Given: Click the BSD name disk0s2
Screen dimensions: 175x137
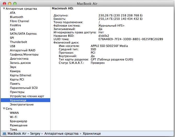Looking at the screenshot, I should pyautogui.click(x=104, y=36).
